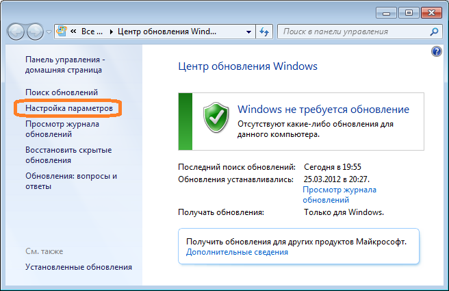The width and height of the screenshot is (449, 291).
Task: Open «Установленные обновления» at the bottom left
Action: click(x=79, y=267)
